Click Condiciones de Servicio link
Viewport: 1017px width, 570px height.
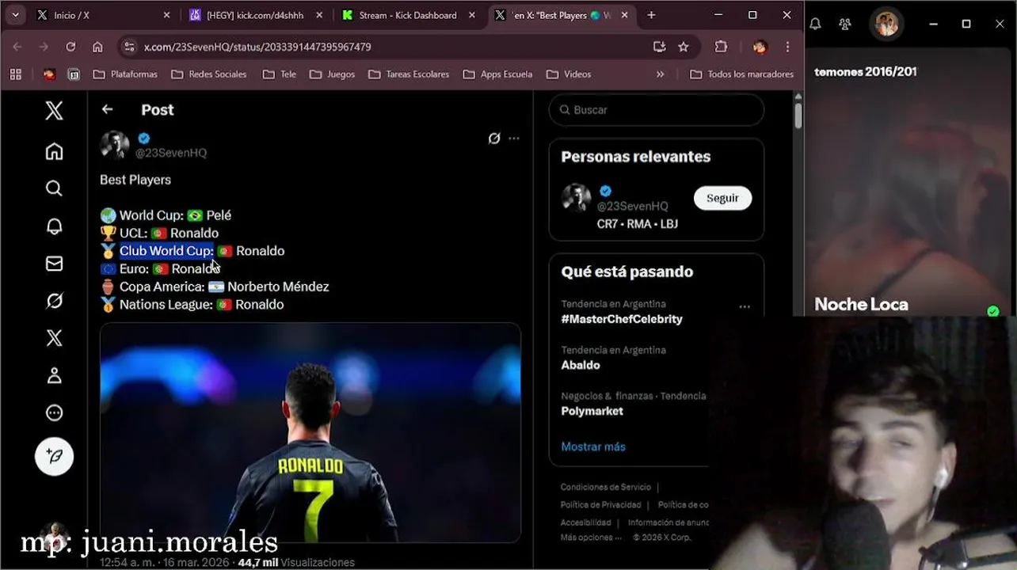[606, 487]
